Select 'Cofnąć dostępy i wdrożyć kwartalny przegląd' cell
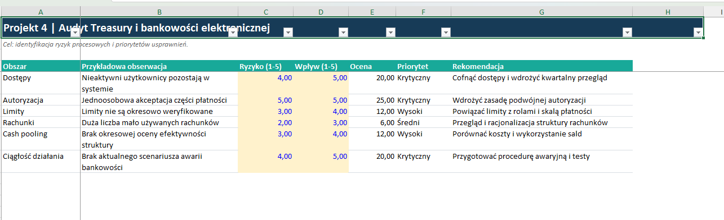Image resolution: width=724 pixels, height=220 pixels. [541, 83]
